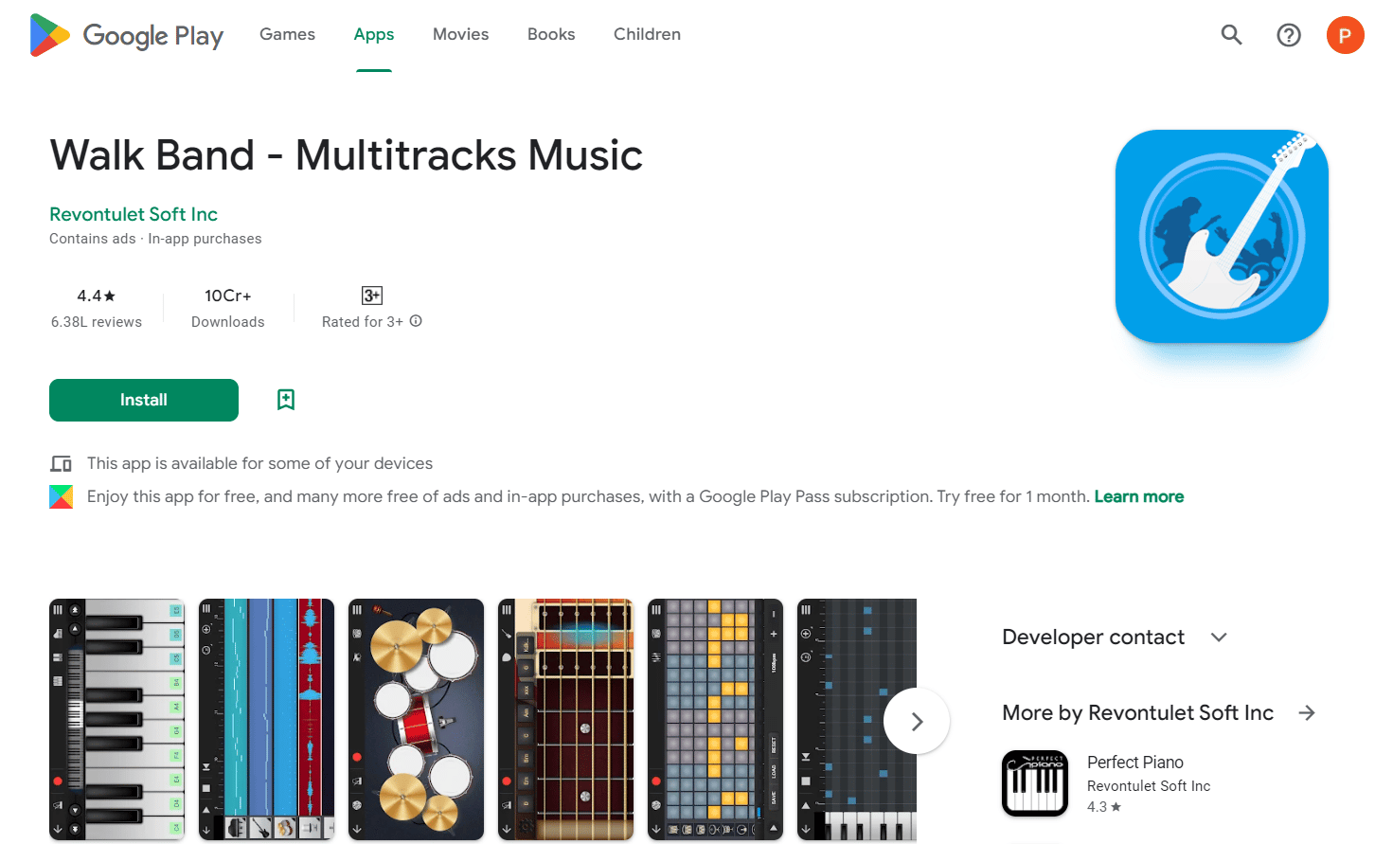Switch to the Games tab
Viewport: 1375px width, 844px height.
(x=287, y=34)
